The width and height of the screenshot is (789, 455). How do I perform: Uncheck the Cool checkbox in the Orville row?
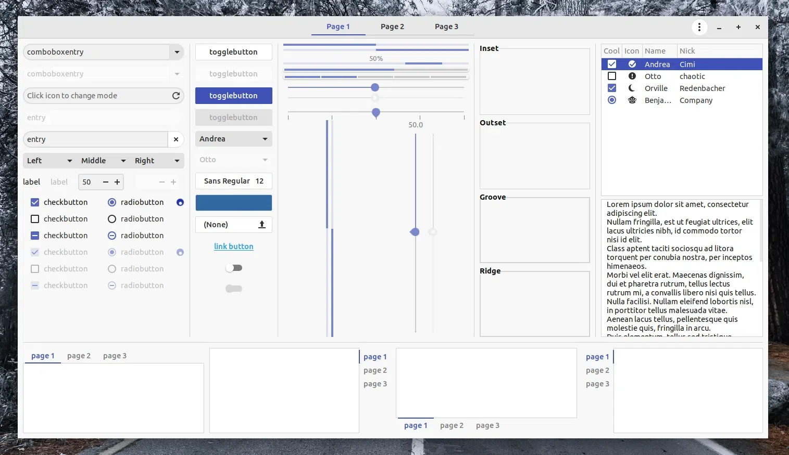tap(612, 88)
